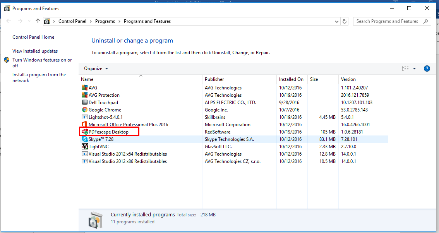Open Install a program from the network
The width and height of the screenshot is (439, 233).
(39, 77)
